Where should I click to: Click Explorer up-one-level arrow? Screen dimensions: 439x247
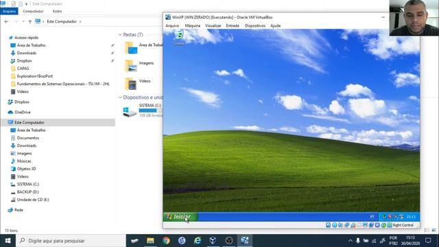[30, 21]
